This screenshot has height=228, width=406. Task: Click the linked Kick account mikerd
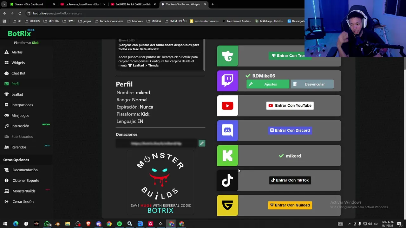pyautogui.click(x=290, y=156)
